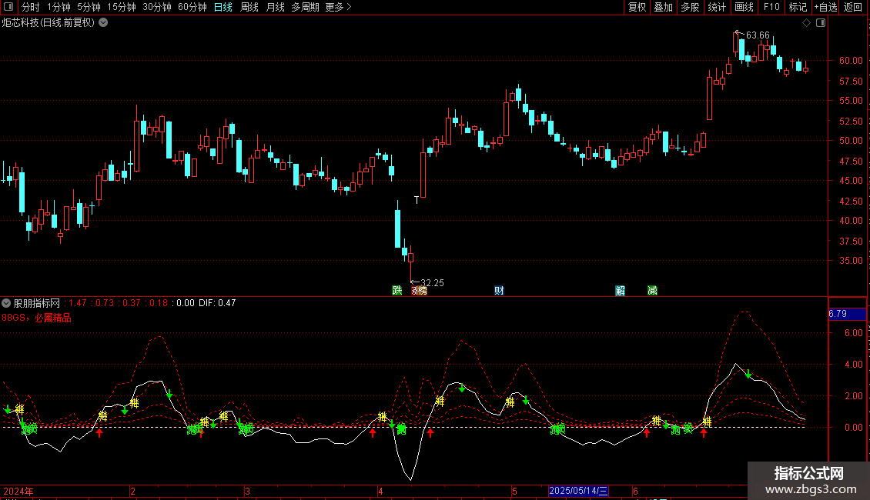Switch to 月线 monthly chart
The width and height of the screenshot is (870, 500).
point(275,7)
